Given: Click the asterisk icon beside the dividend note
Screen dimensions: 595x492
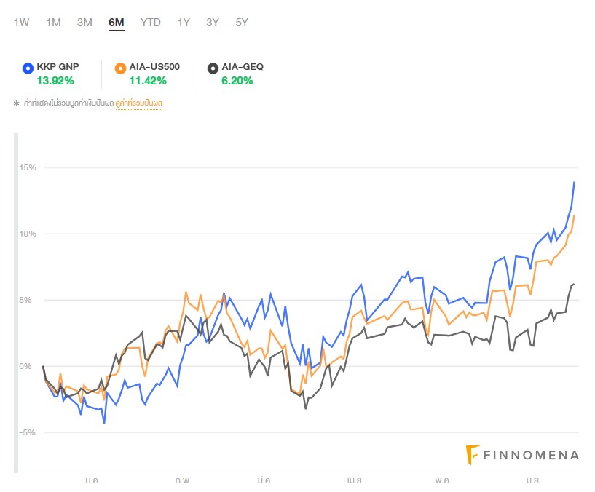Looking at the screenshot, I should (x=16, y=104).
